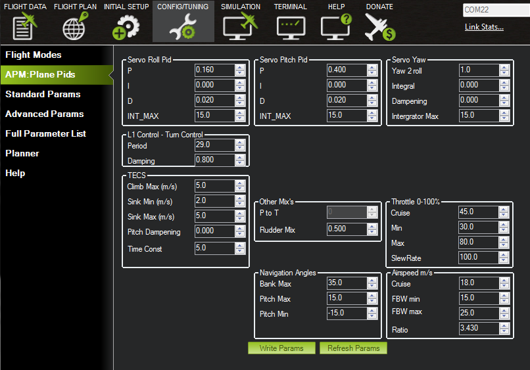The height and width of the screenshot is (370, 530).
Task: Open the Simulation monitor icon
Action: tap(240, 27)
